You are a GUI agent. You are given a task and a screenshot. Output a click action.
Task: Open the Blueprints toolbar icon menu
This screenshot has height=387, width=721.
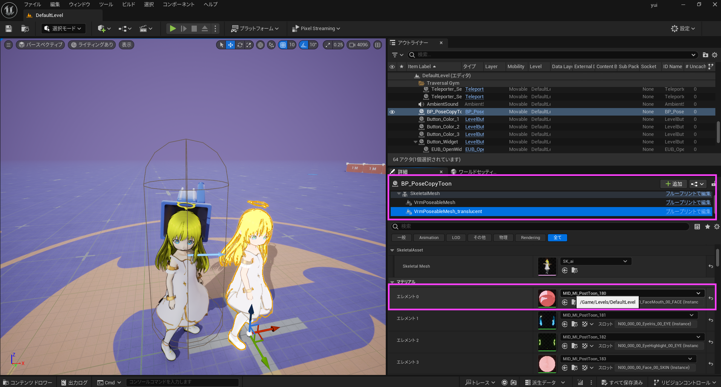[x=125, y=29]
